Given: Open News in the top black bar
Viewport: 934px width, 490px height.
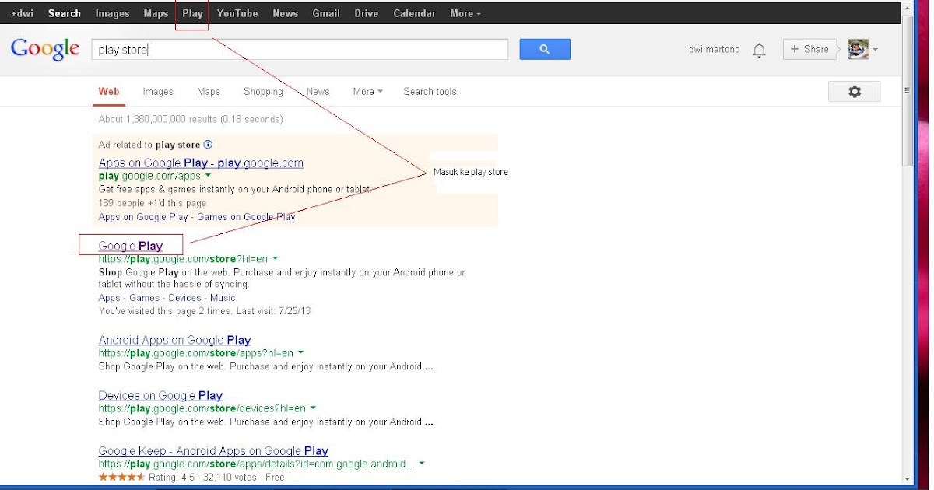Looking at the screenshot, I should pos(285,13).
